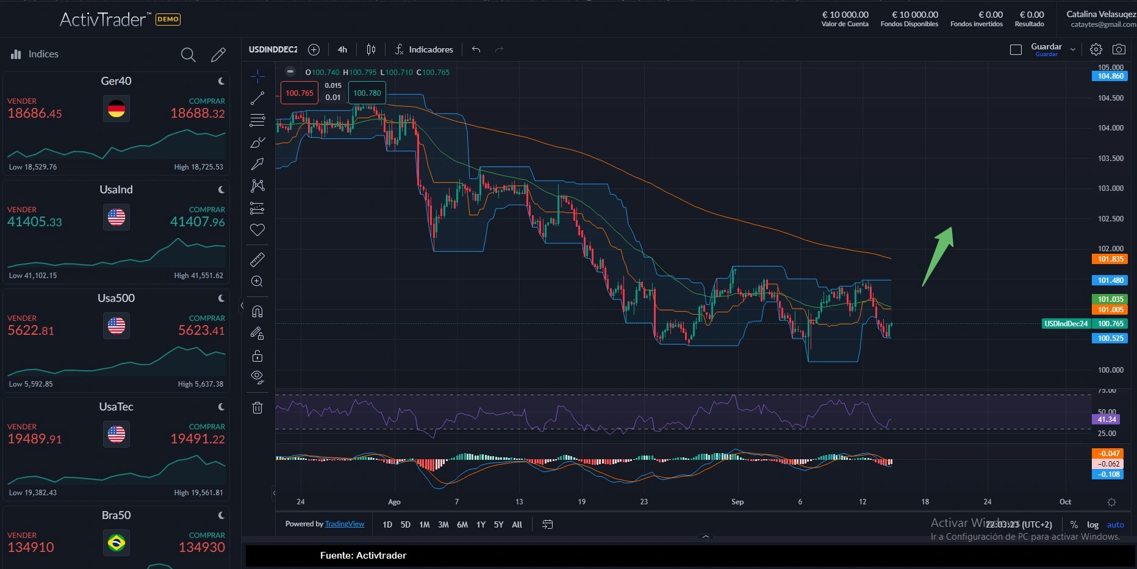This screenshot has width=1137, height=569.
Task: Select the brush drawing tool
Action: coord(257,143)
